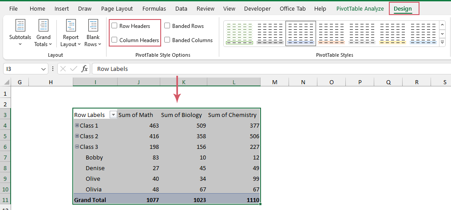Switch to the PivotTable Analyze tab
Screen dimensions: 451x210
click(x=360, y=8)
